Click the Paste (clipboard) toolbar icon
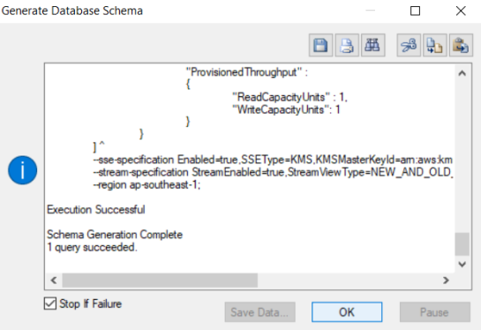Screen dimensions: 481x330 (461, 45)
